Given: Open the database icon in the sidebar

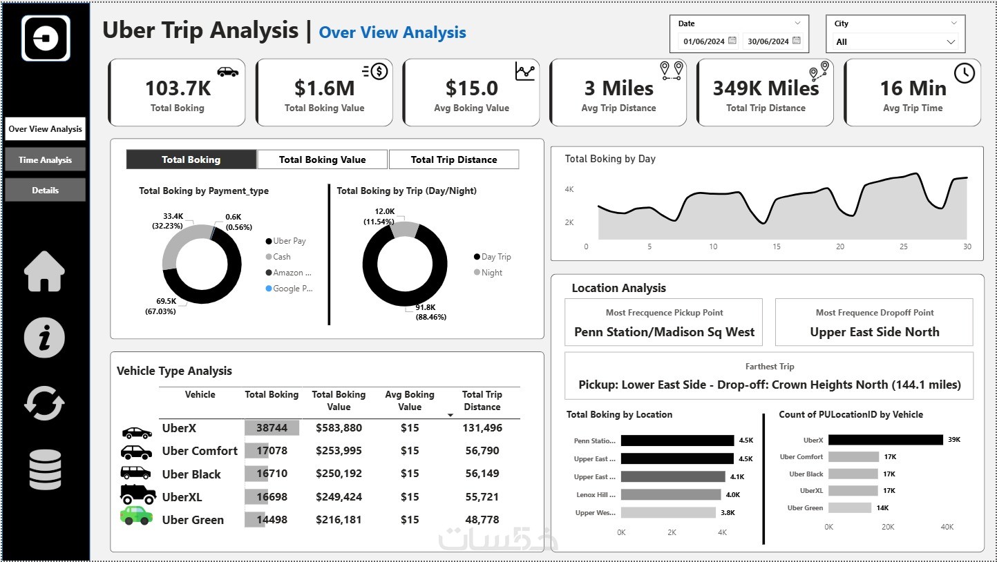Looking at the screenshot, I should tap(45, 469).
